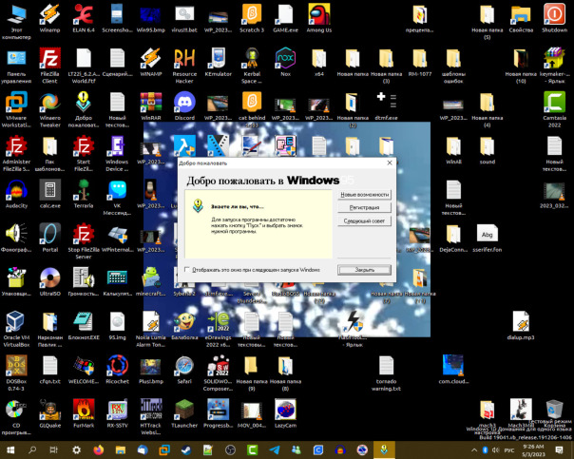Open ELAN 6.4 desktop icon

click(84, 17)
